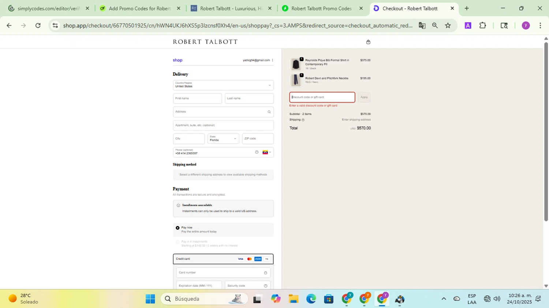The image size is (549, 308).
Task: Expand the Country/Region dropdown
Action: pos(223,85)
